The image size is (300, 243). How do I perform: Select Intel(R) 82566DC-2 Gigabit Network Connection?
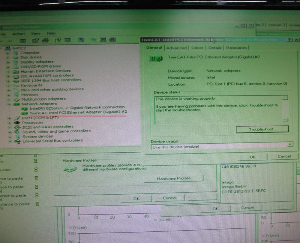[x=77, y=108]
